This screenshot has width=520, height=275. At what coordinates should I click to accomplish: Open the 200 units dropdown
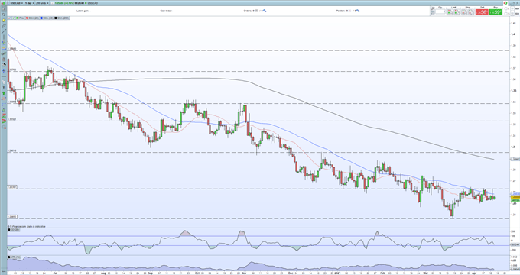[42, 3]
